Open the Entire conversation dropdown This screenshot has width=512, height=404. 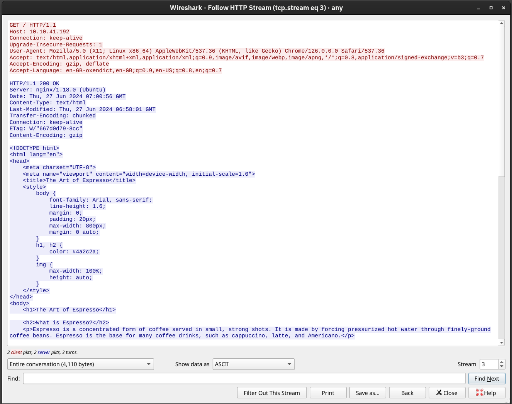pyautogui.click(x=80, y=364)
